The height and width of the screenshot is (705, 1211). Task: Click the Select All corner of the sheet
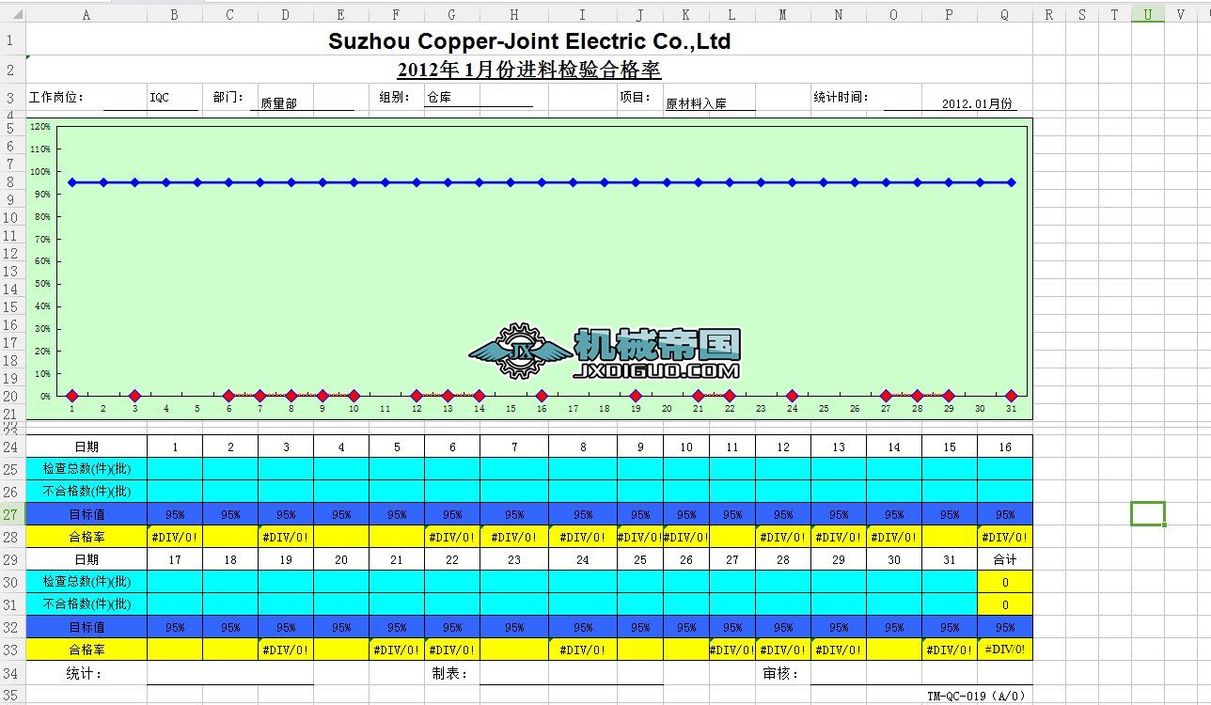pyautogui.click(x=12, y=14)
